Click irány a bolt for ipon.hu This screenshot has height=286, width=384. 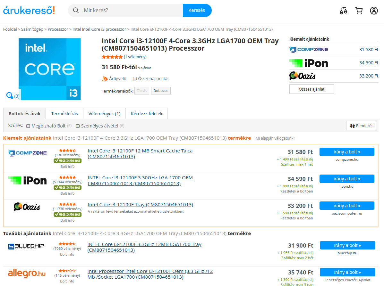(347, 179)
